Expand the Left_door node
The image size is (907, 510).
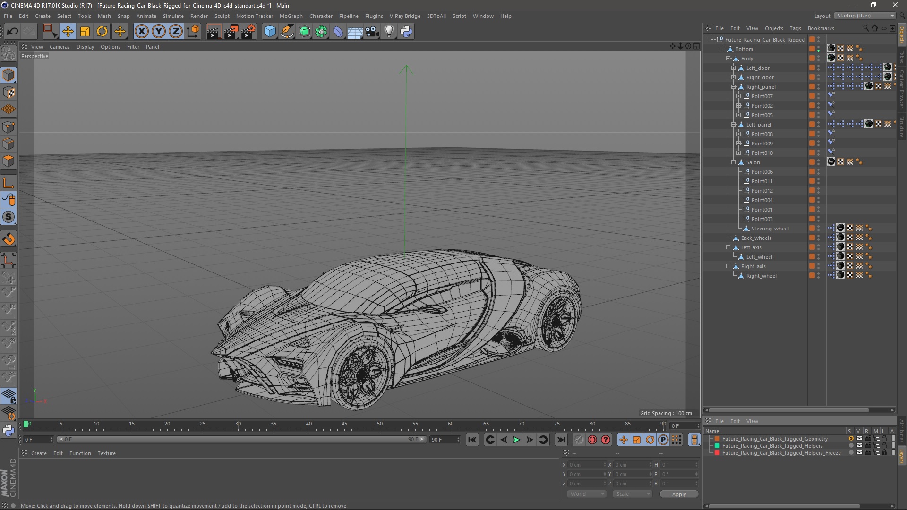tap(733, 68)
